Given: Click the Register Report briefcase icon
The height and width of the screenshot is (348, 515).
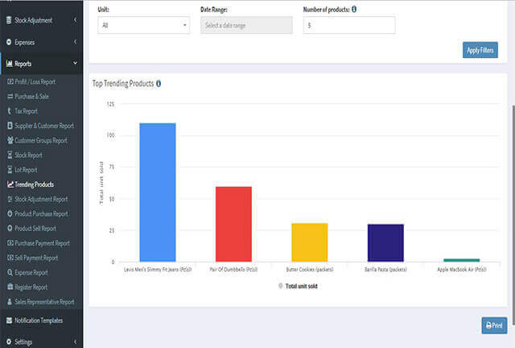Looking at the screenshot, I should (9, 287).
